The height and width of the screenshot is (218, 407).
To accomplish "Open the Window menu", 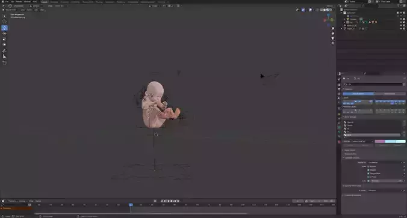I will point(27,2).
